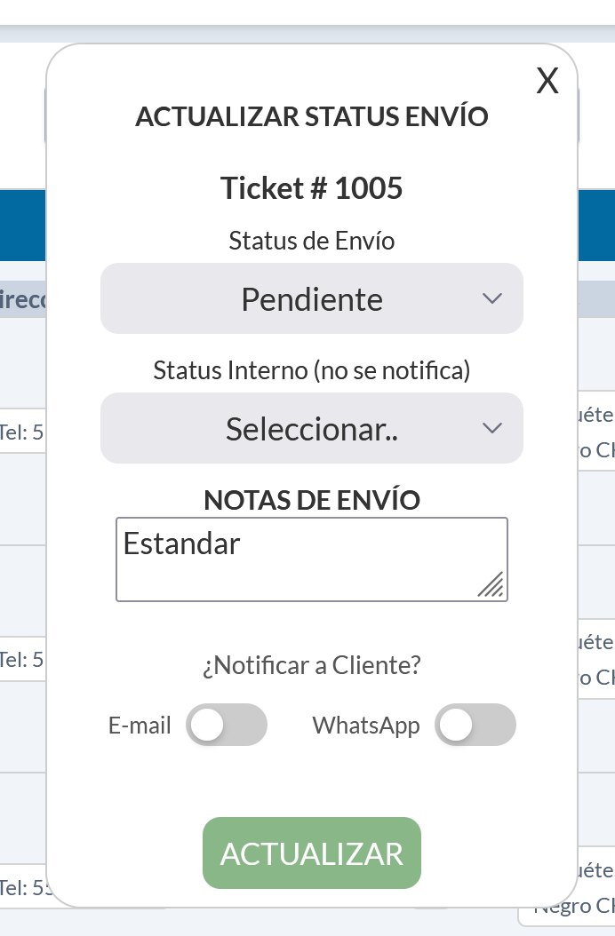Close the Actualizar Status Envío dialog
The width and height of the screenshot is (615, 936).
[x=547, y=82]
